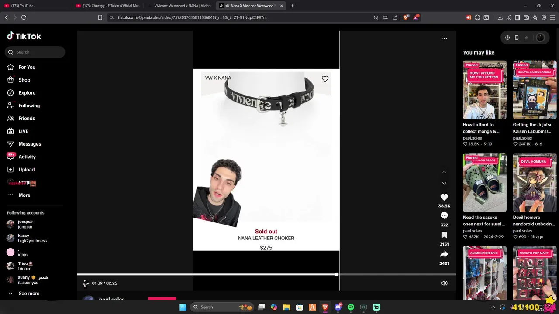Open Jujutsu Kaisen Labubu video thumbnail

[535, 90]
